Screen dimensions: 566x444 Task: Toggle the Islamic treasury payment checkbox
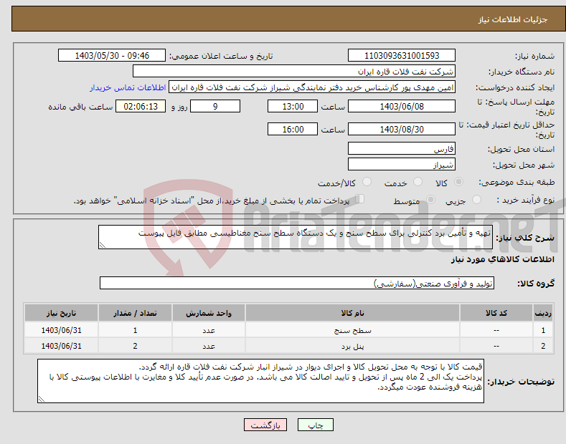(360, 199)
